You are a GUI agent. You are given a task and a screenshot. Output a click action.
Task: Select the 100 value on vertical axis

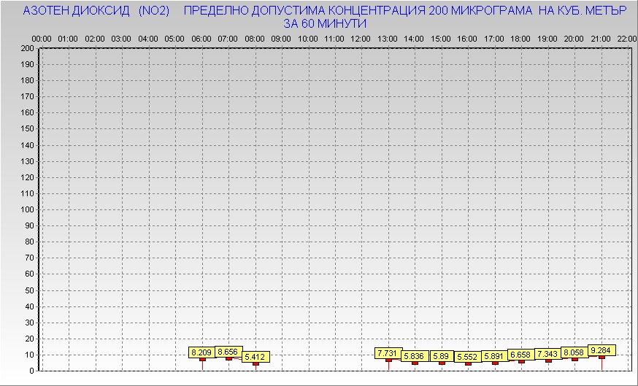[27, 209]
